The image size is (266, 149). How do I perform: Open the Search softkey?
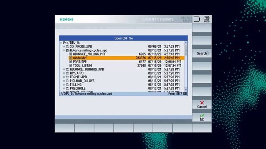pyautogui.click(x=202, y=53)
